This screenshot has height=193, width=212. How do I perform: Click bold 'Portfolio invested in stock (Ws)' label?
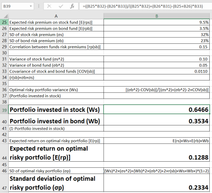pyautogui.click(x=55, y=110)
